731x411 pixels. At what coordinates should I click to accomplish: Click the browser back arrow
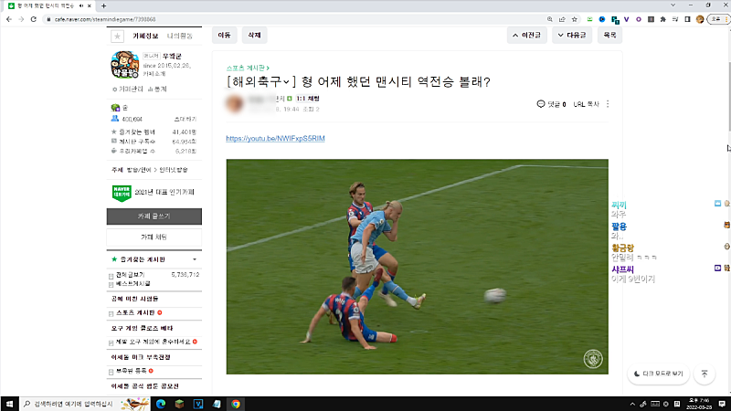pyautogui.click(x=9, y=19)
